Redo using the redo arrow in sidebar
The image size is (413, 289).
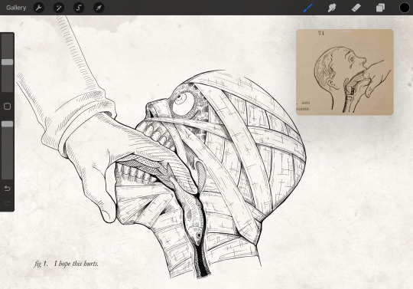click(8, 203)
